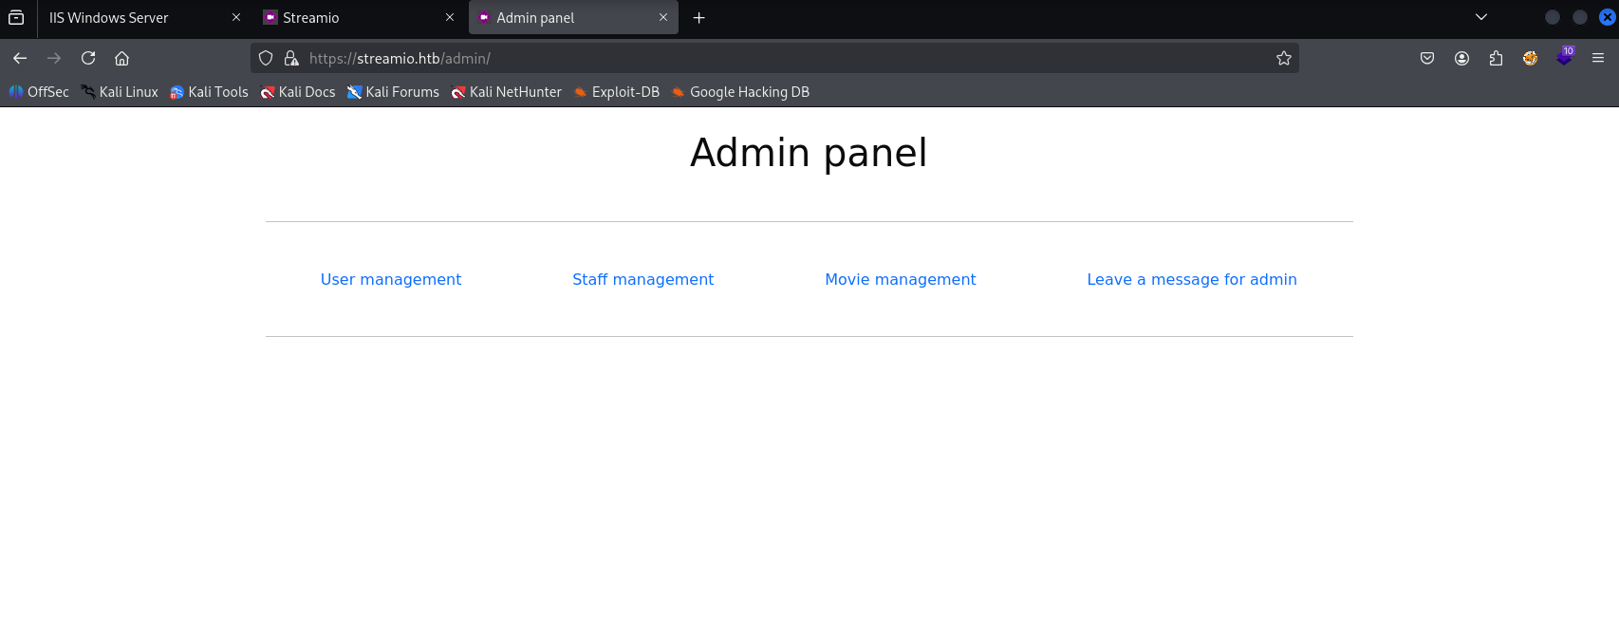The width and height of the screenshot is (1619, 636).
Task: Open the Firefox hamburger menu
Action: point(1598,58)
